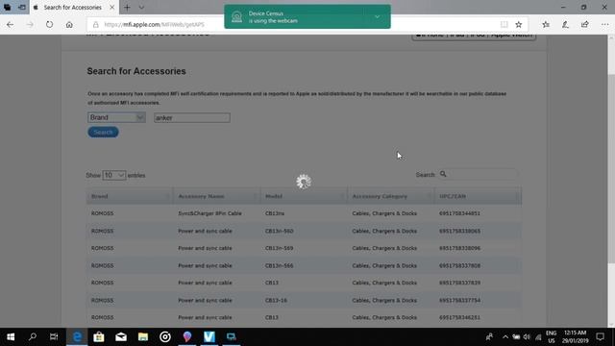Open Windows taskbar search
The image size is (615, 346).
(33, 336)
